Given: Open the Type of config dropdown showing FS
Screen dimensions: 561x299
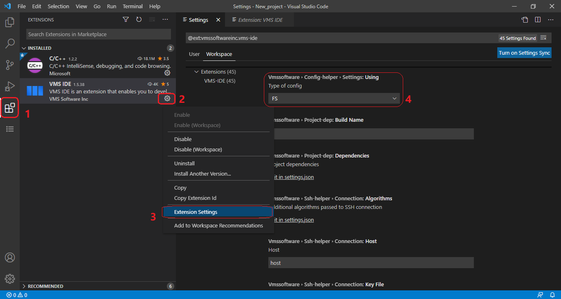Looking at the screenshot, I should pyautogui.click(x=333, y=98).
